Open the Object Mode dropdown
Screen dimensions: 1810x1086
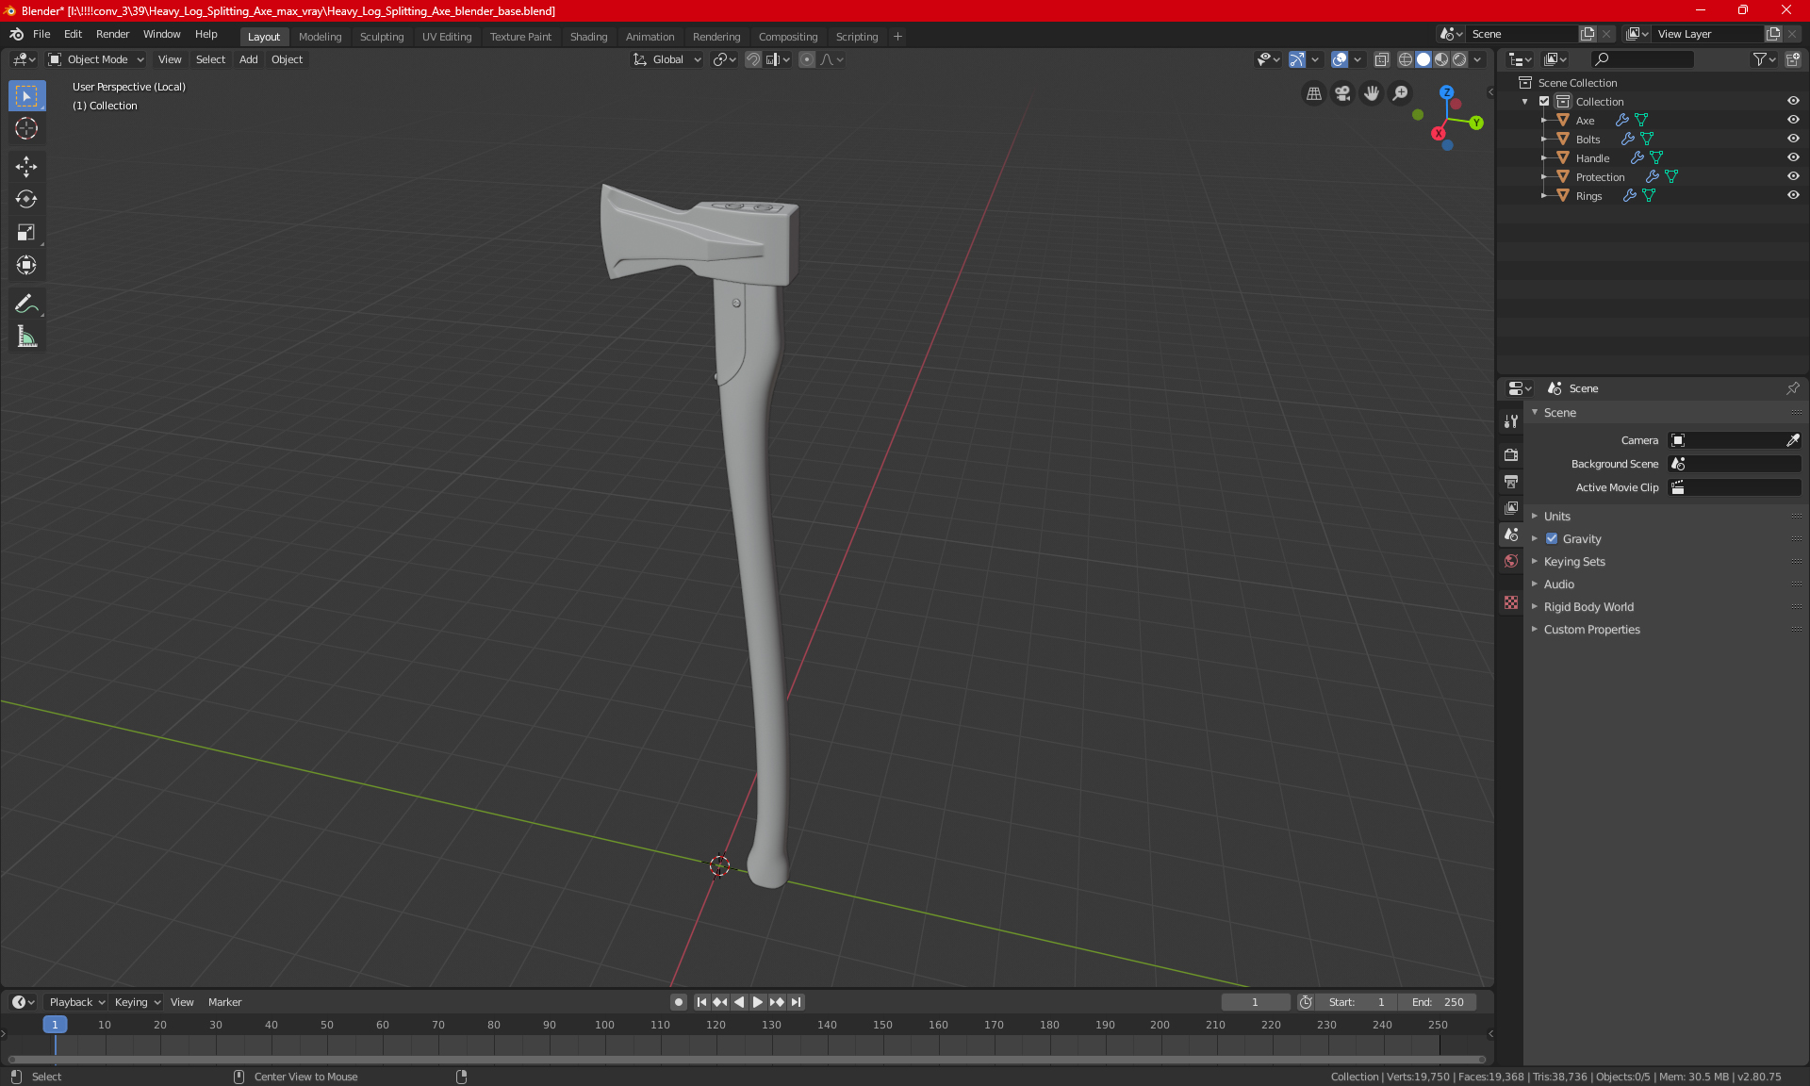96,59
